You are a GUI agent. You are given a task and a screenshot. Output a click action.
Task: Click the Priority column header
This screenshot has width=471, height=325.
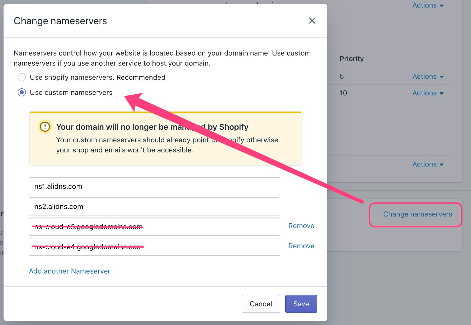click(352, 59)
